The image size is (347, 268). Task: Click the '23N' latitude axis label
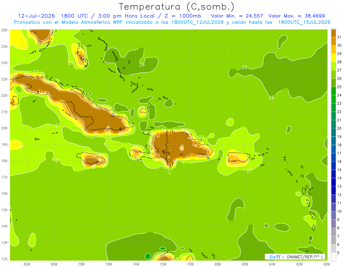click(4, 79)
